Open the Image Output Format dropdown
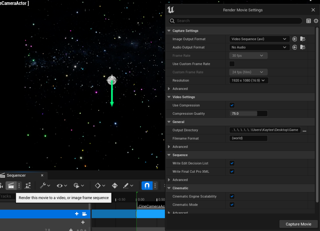 [x=259, y=39]
